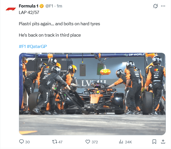Like the post with heart icon
The image size is (171, 149).
[x=88, y=142]
